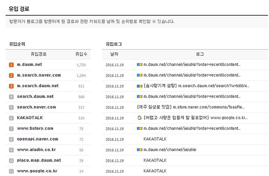Click the gray rank 9 badge

pyautogui.click(x=11, y=150)
